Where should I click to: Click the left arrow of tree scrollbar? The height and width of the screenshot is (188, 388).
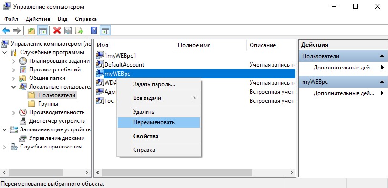point(5,172)
